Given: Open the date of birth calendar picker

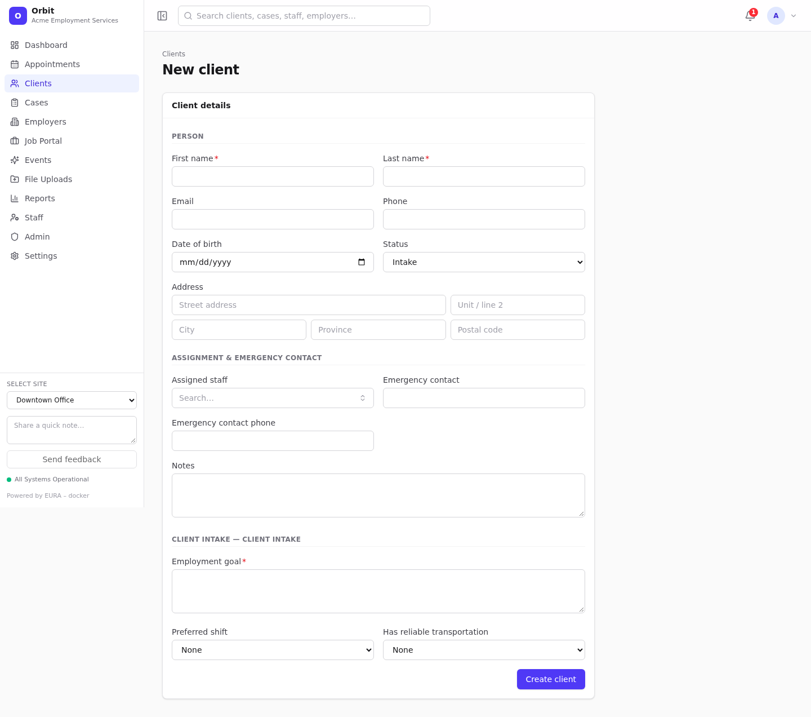Looking at the screenshot, I should (362, 262).
